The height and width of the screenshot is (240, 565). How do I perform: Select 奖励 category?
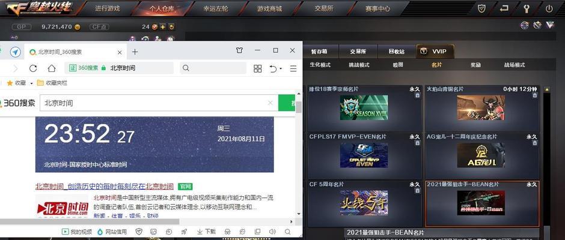tap(475, 65)
